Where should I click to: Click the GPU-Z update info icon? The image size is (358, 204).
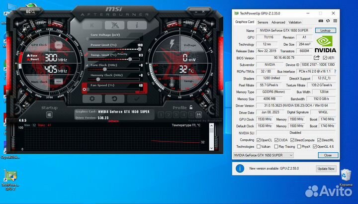[x=240, y=169]
